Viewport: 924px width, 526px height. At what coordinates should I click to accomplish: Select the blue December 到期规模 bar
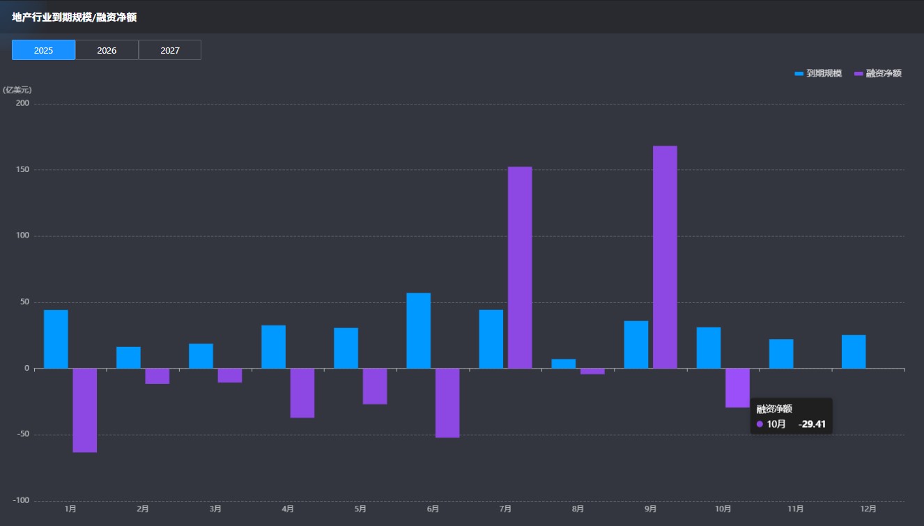[854, 351]
